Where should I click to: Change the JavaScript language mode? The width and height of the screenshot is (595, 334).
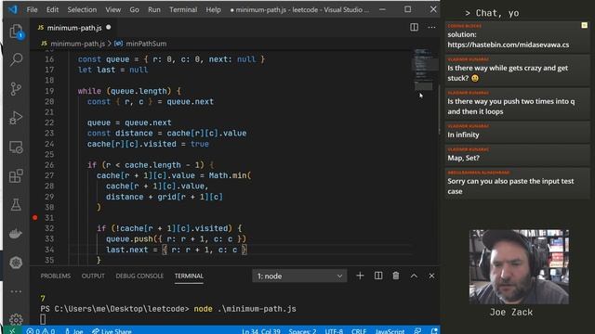point(390,331)
